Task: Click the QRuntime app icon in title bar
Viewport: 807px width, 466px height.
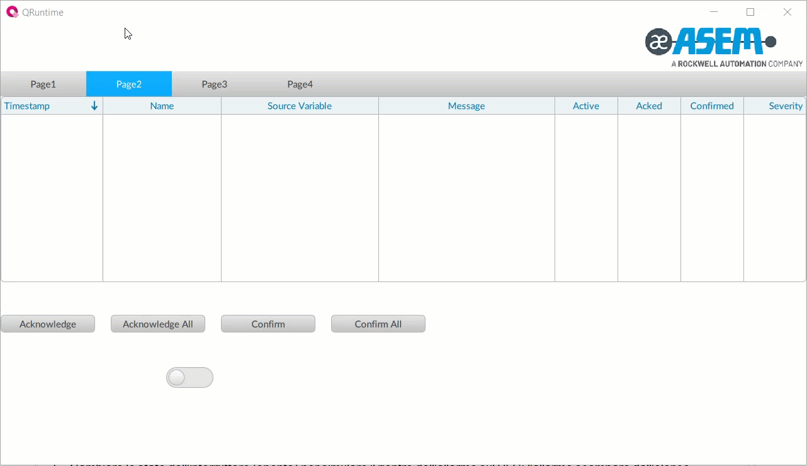Action: pos(12,12)
